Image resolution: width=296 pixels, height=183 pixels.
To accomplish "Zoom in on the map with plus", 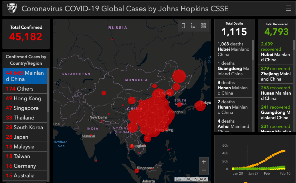I will coord(204,162).
